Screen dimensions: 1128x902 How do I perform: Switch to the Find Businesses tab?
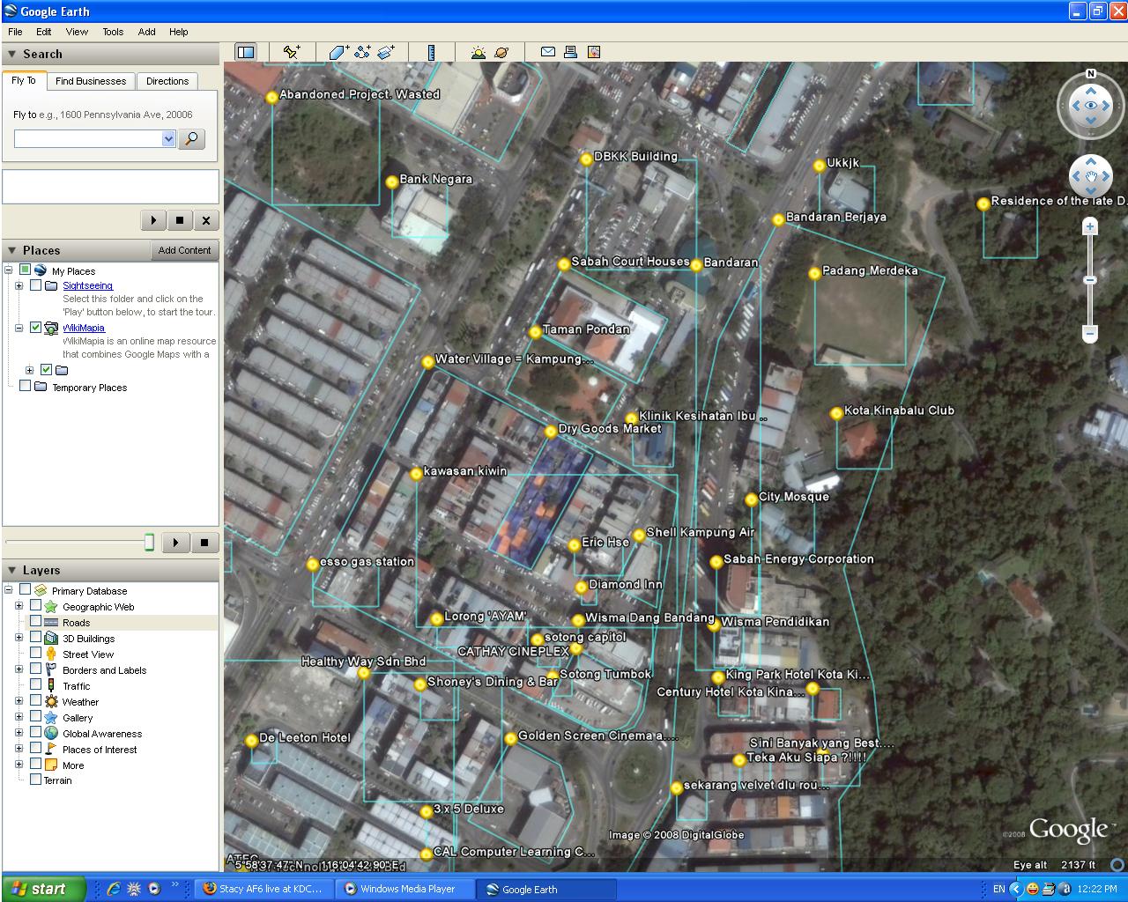91,81
